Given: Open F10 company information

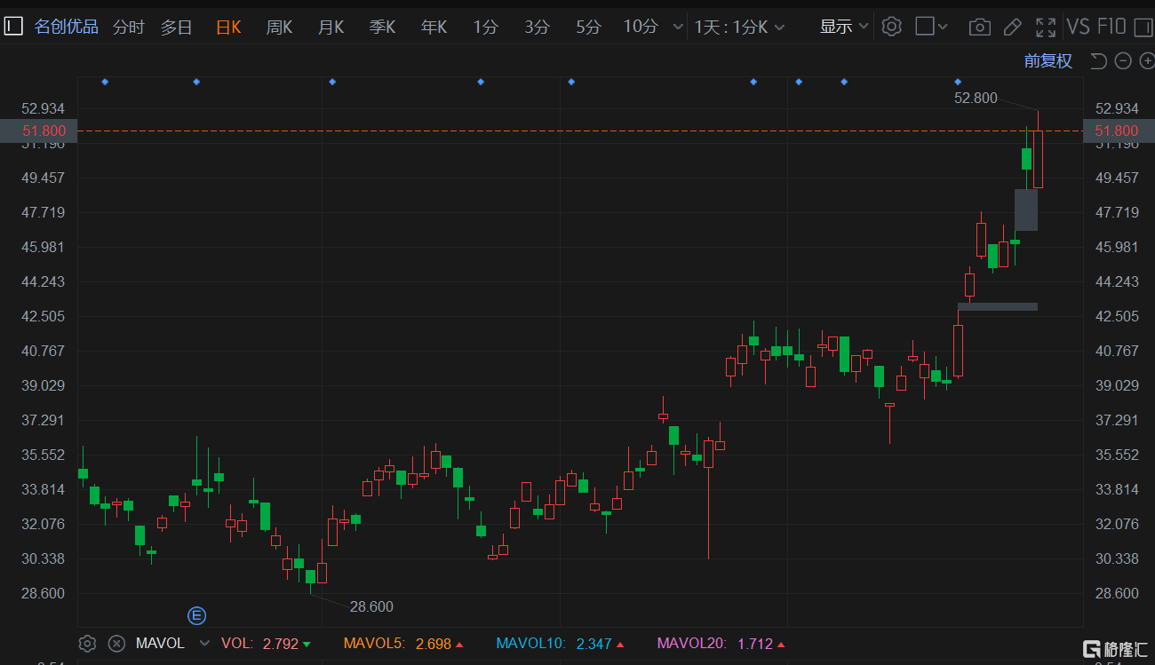Looking at the screenshot, I should click(1111, 27).
